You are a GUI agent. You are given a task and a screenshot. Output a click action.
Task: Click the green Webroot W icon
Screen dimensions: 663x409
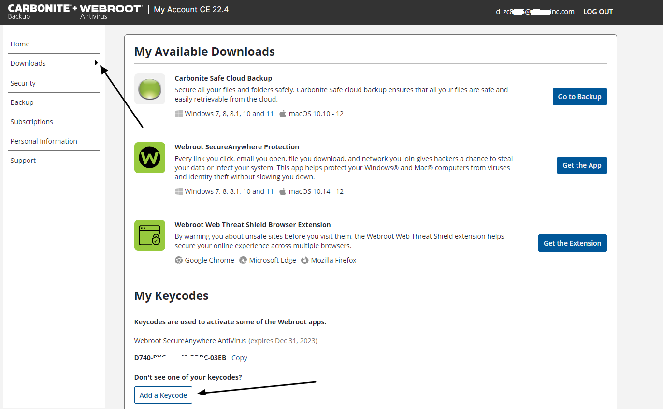click(149, 158)
